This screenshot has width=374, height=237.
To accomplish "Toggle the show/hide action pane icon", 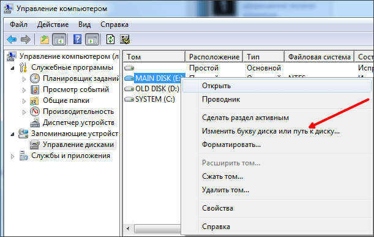I will pos(92,39).
